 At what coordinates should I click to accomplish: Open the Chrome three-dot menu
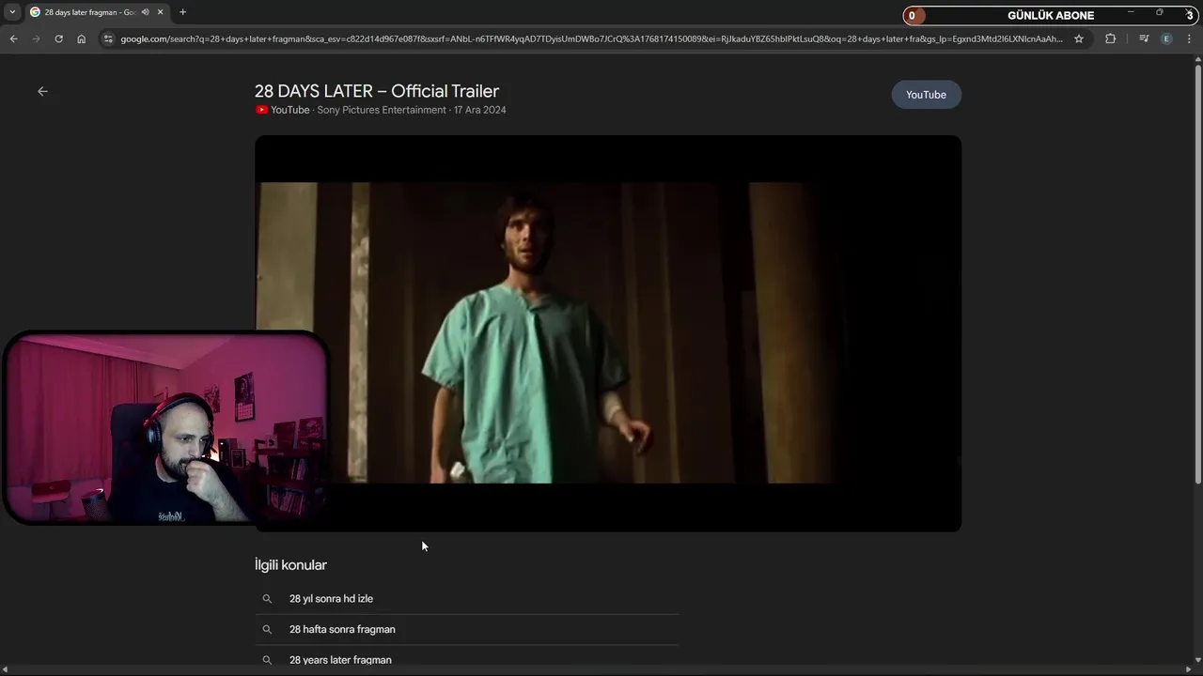[1189, 38]
